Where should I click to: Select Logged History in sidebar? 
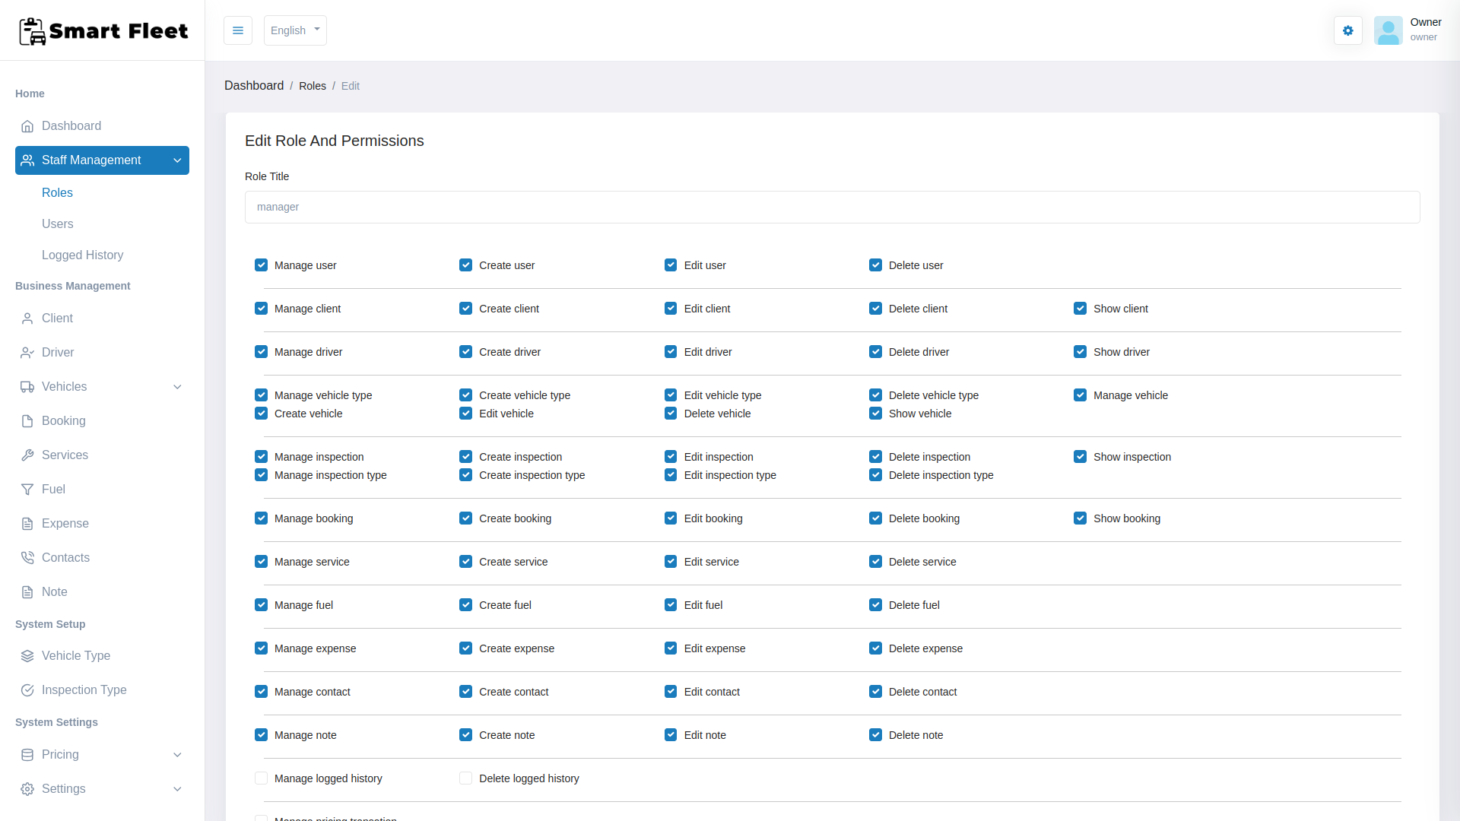click(82, 255)
